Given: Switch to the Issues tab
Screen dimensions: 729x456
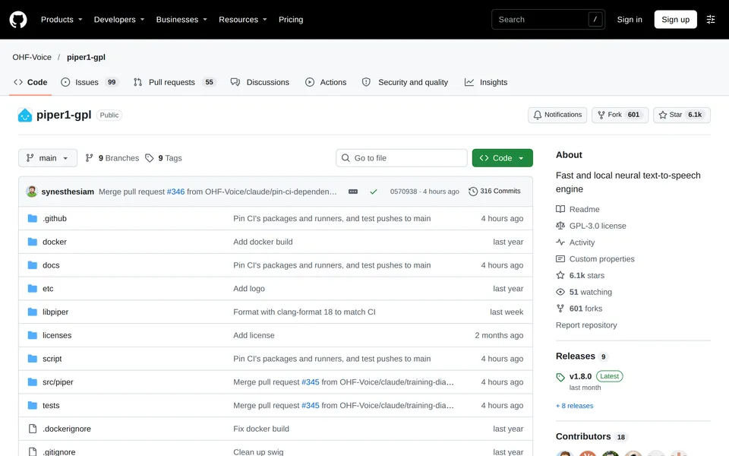Looking at the screenshot, I should click(90, 82).
